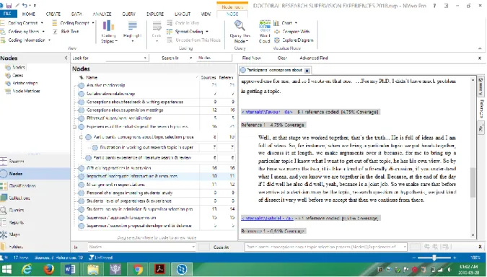Select Cases in Nodes tree
Image resolution: width=487 pixels, height=277 pixels.
17,76
